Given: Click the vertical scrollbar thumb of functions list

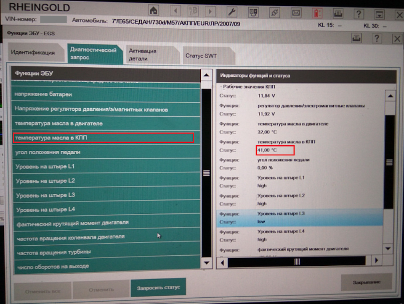Looking at the screenshot, I should (x=206, y=173).
